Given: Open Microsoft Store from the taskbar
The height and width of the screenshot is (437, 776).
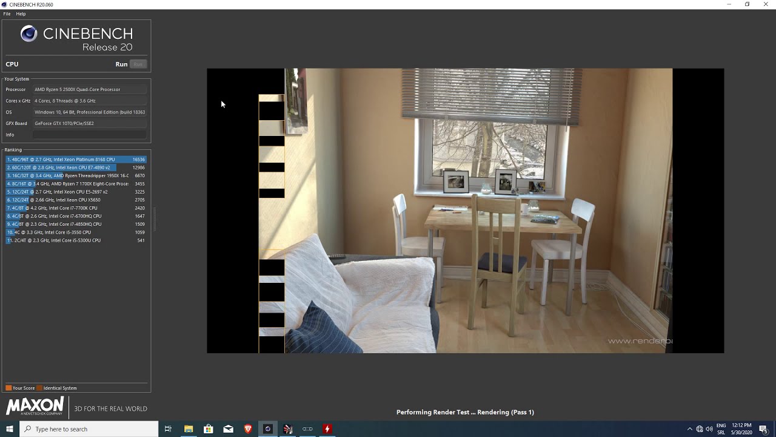Looking at the screenshot, I should 209,429.
